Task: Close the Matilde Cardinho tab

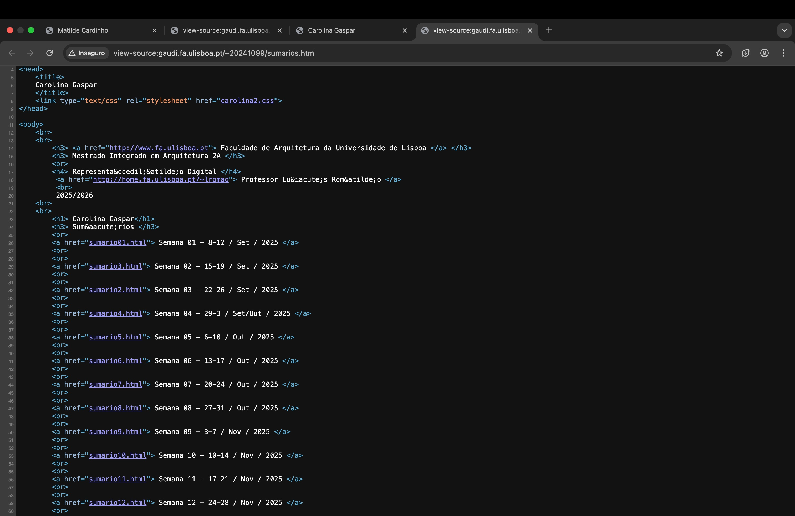Action: pyautogui.click(x=155, y=30)
